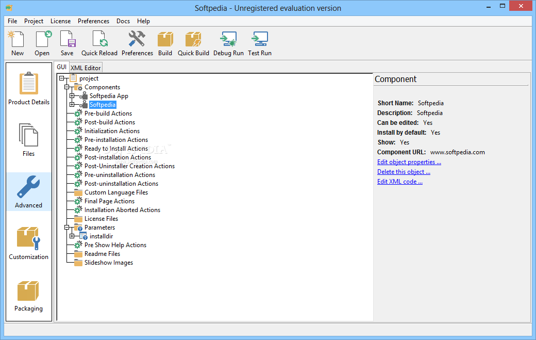
Task: Open the Customization section
Action: [x=29, y=243]
